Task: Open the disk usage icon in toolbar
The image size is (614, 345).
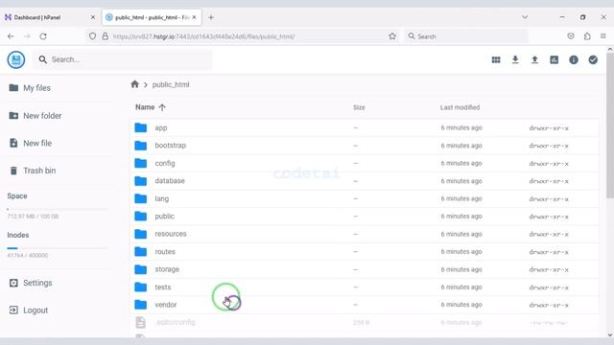Action: (555, 59)
